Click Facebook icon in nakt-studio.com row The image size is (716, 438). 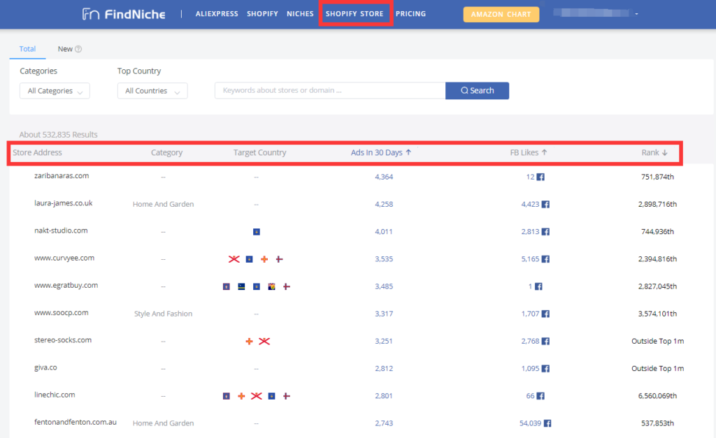point(545,232)
